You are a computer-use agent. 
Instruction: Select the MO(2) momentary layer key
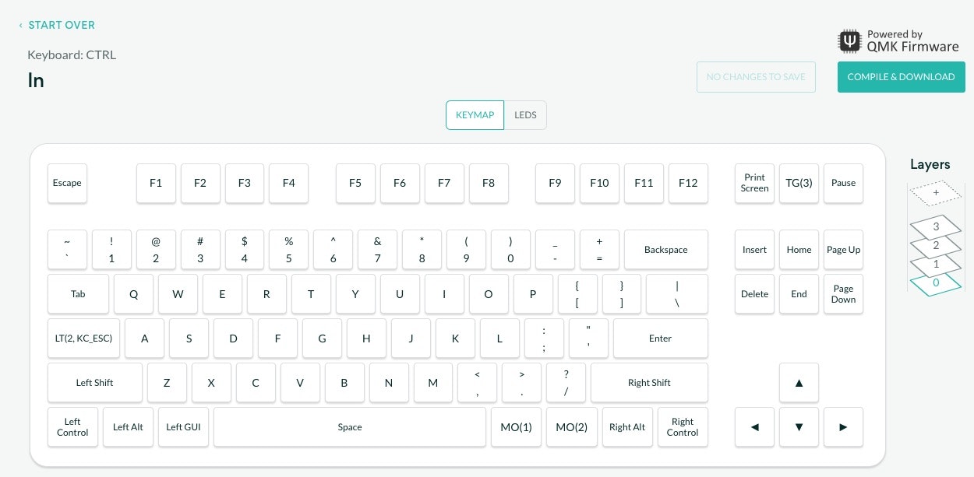[x=571, y=427]
